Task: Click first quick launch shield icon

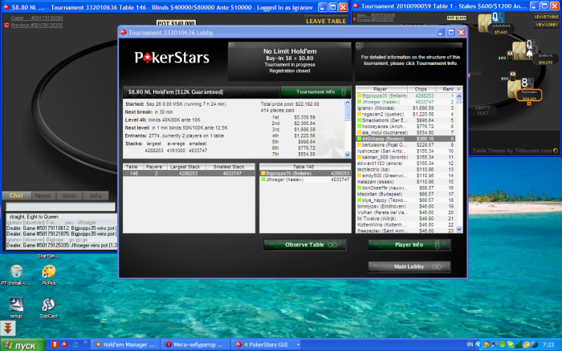Action: coord(55,345)
